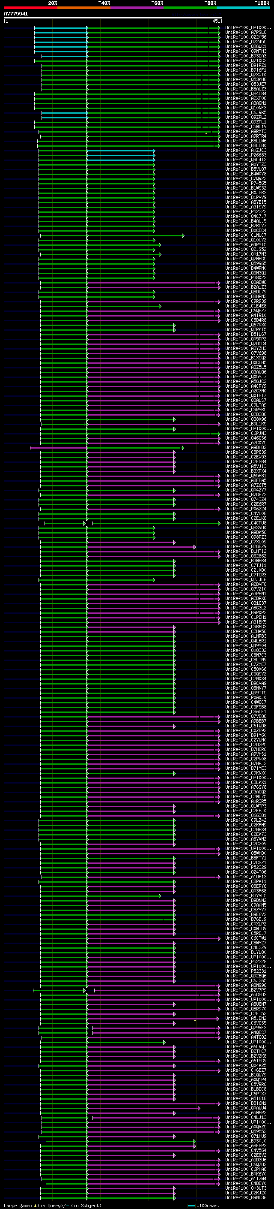Open hit UniRef100_B8LLW6
This screenshot has height=1209, width=274.
[246, 141]
